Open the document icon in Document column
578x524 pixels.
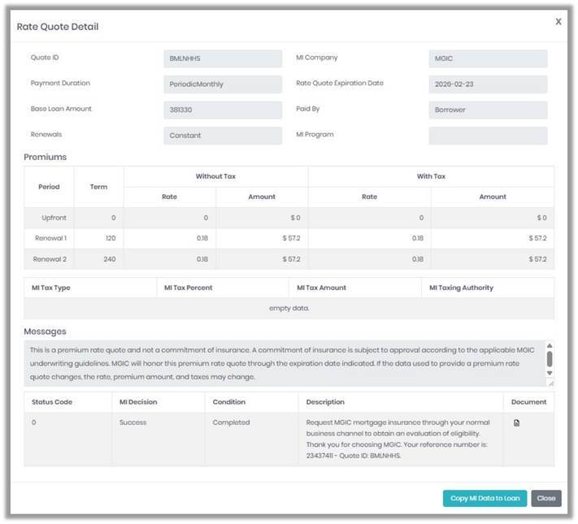(x=516, y=422)
